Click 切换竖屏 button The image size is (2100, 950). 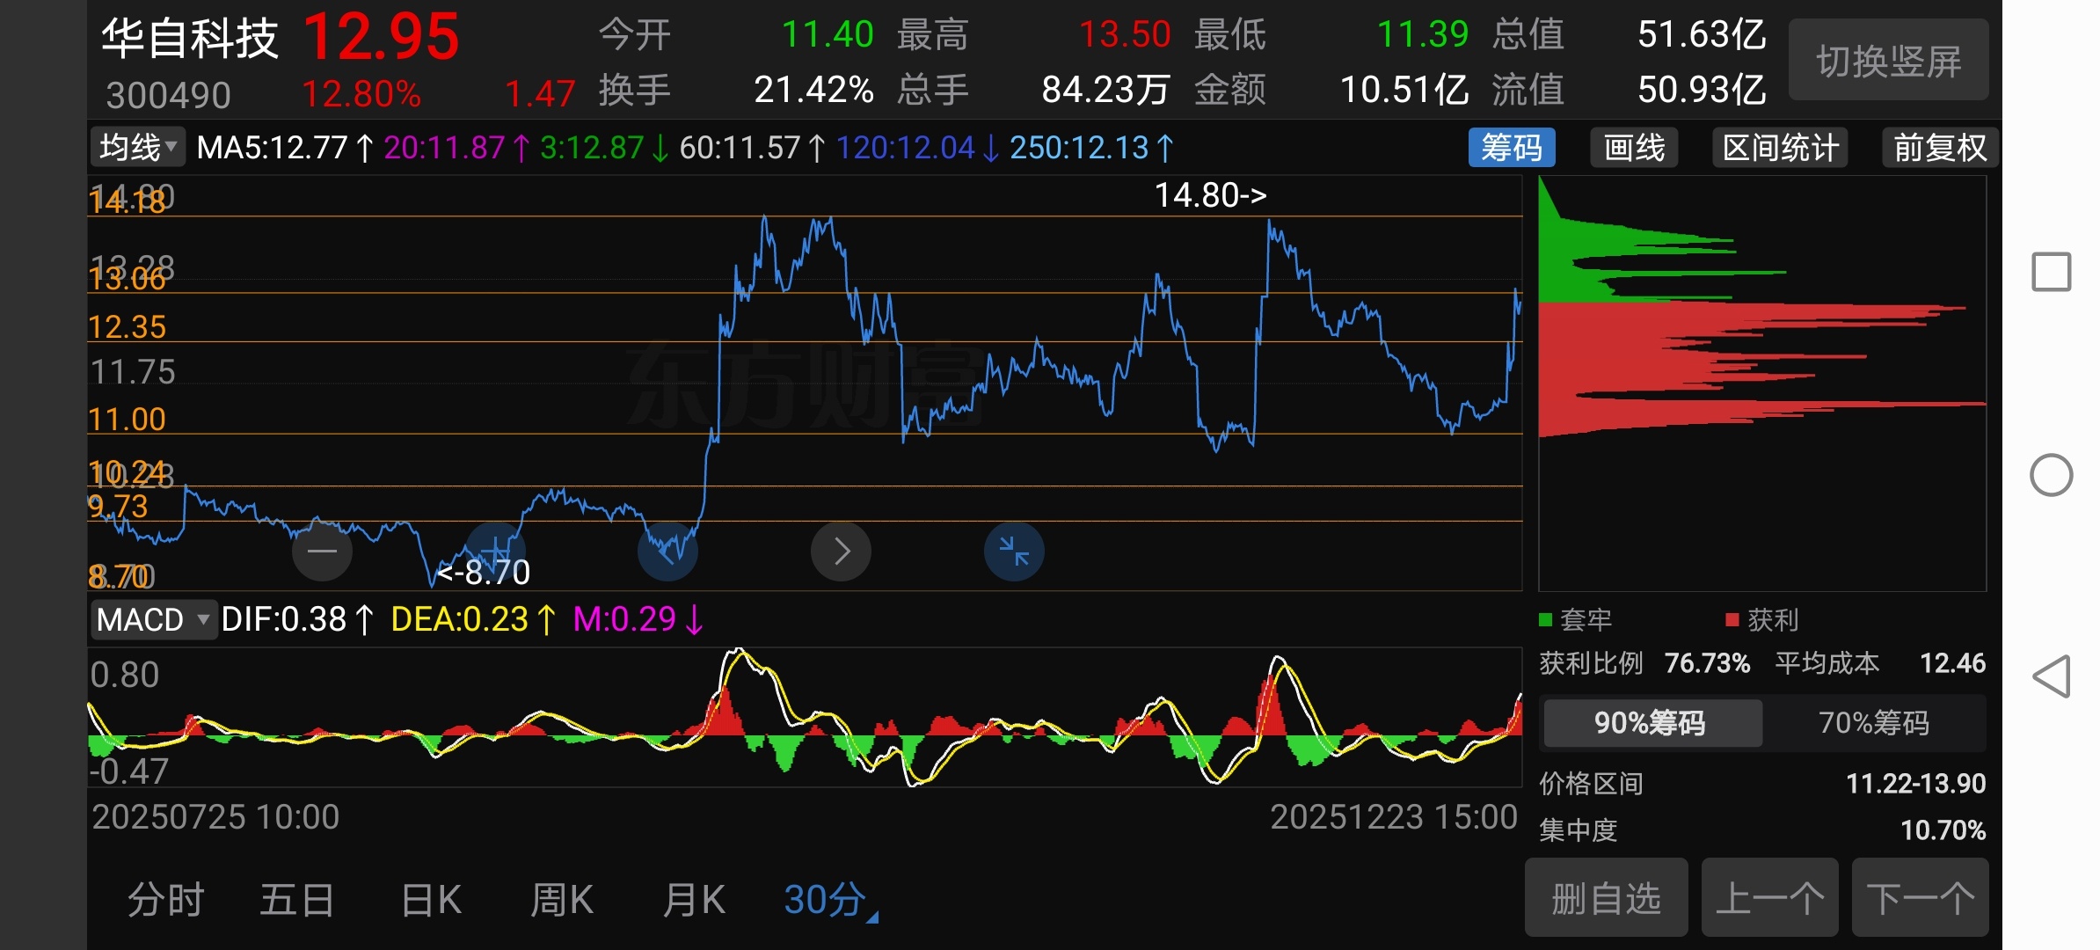(1888, 62)
